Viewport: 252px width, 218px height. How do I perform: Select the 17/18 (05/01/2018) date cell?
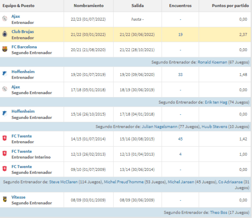[x=88, y=90]
